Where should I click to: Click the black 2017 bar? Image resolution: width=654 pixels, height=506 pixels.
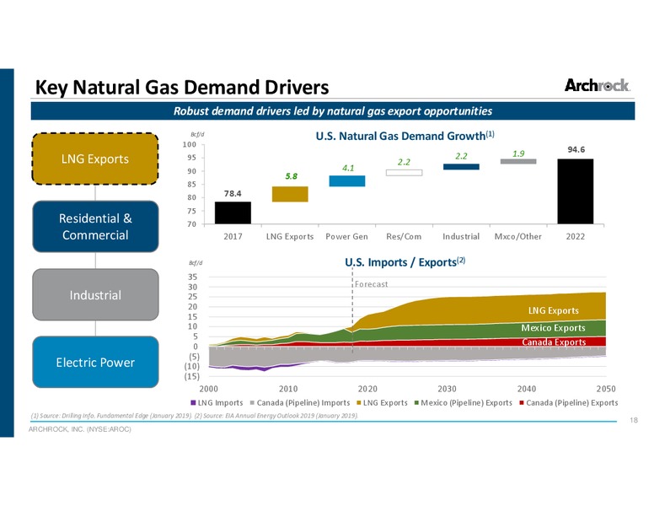[x=233, y=213]
